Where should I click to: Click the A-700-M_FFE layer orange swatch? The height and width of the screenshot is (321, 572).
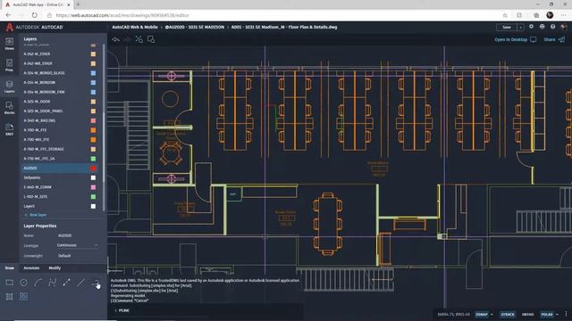point(93,130)
